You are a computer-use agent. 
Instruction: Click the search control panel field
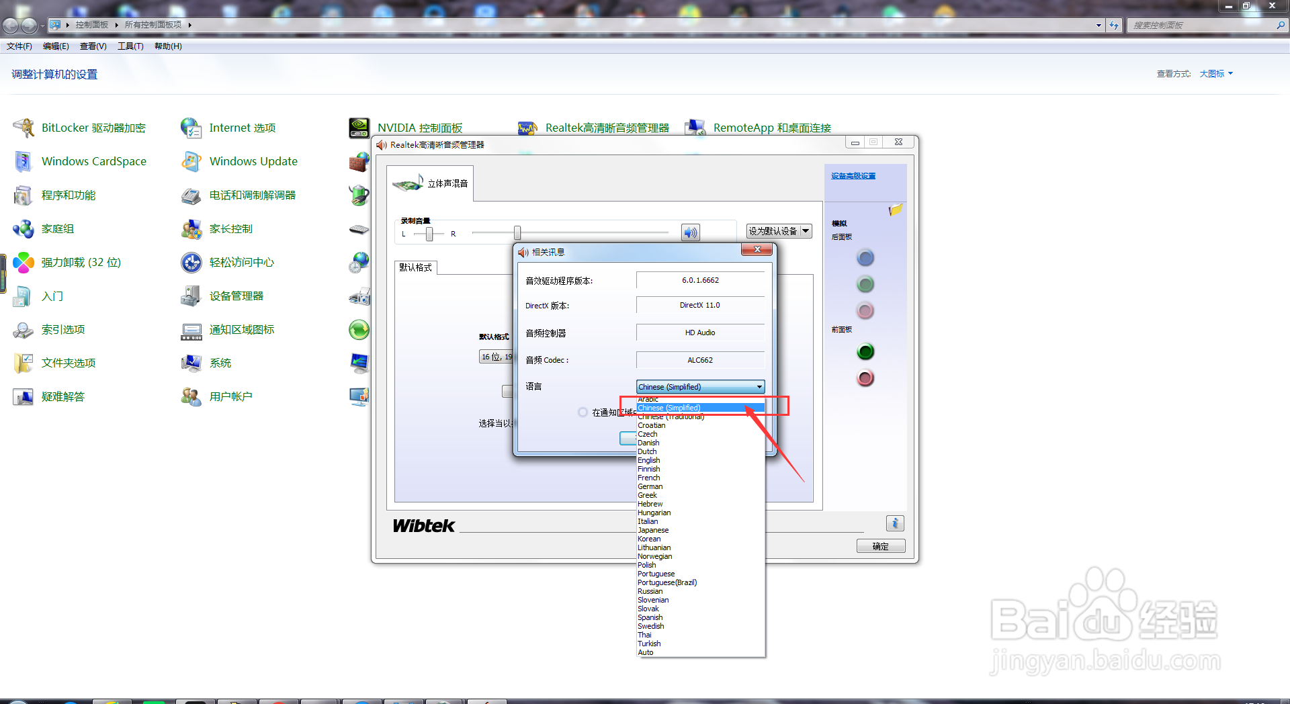pyautogui.click(x=1206, y=26)
